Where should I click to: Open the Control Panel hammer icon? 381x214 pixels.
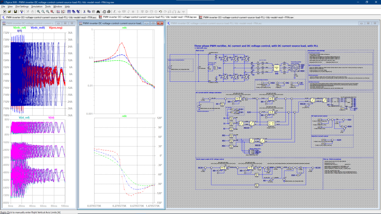click(22, 11)
